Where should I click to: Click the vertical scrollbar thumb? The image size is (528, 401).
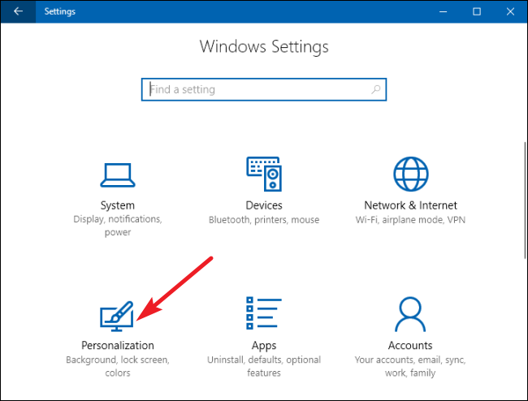pyautogui.click(x=525, y=200)
